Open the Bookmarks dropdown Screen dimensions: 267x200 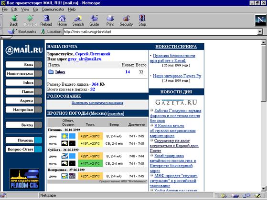[22, 31]
